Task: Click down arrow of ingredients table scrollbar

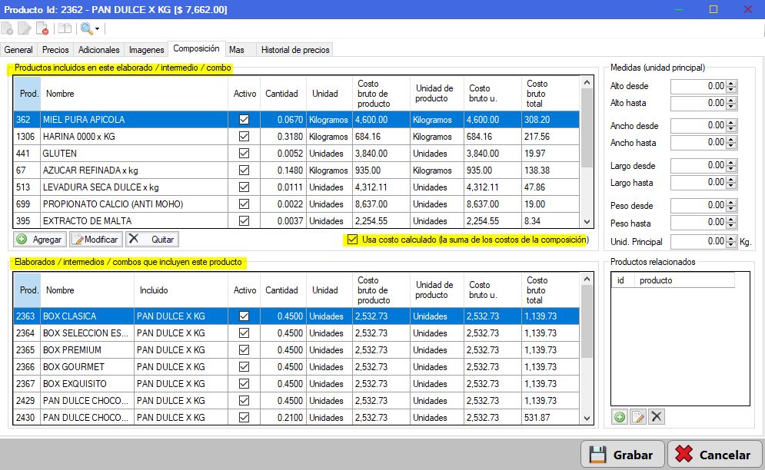Action: (587, 222)
